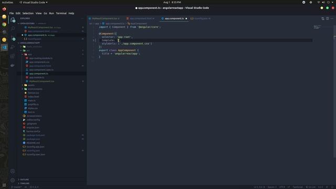Screen dimensions: 336x189
Task: Open the Visual Studio Code app menu in top bar
Action: coord(34,2)
